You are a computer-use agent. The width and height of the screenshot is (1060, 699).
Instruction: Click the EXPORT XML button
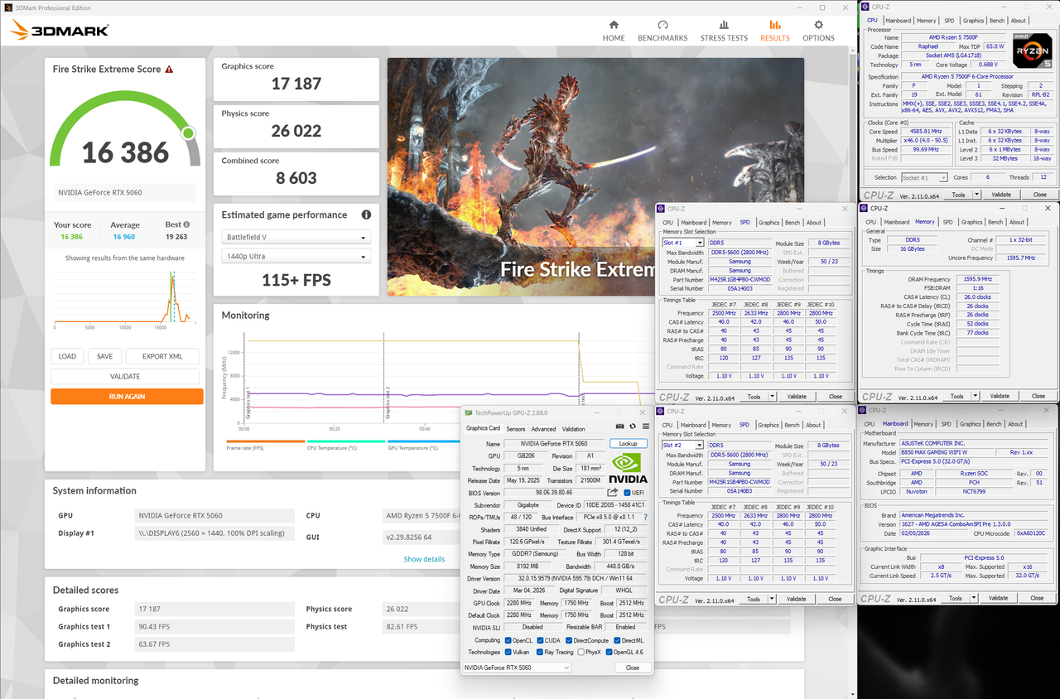pos(162,356)
